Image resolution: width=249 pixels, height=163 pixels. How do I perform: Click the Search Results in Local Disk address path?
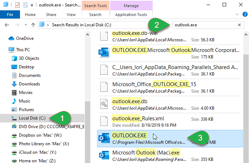(81, 25)
